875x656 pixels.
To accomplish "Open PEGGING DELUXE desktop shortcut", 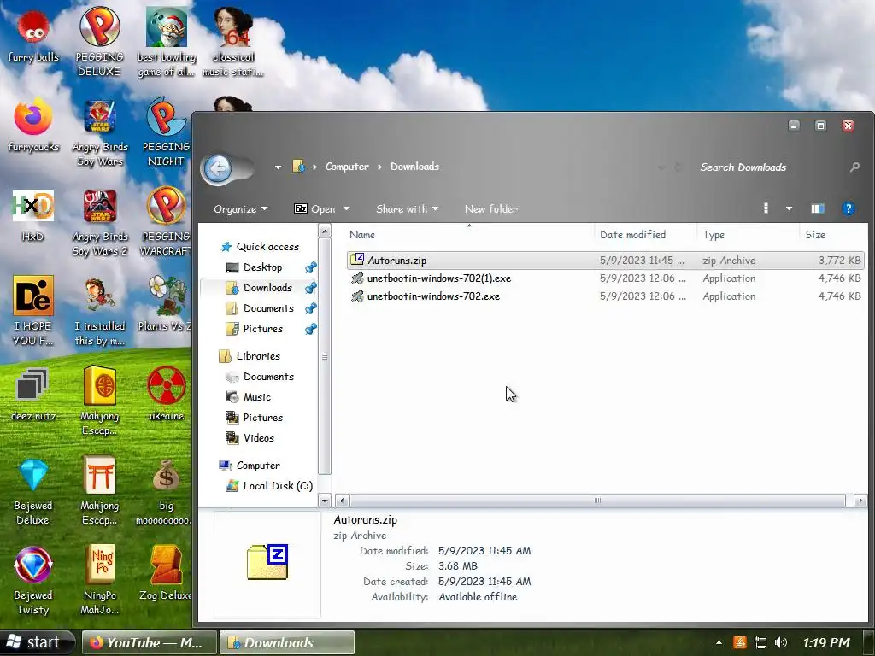I will pos(99,41).
